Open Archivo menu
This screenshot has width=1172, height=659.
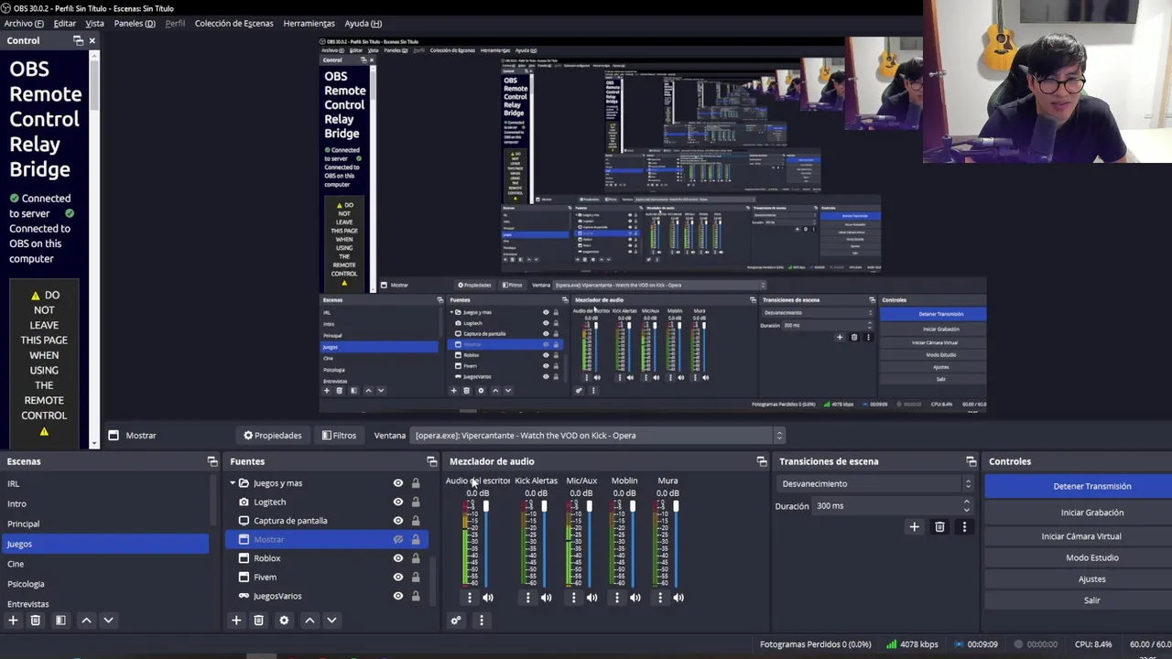[24, 23]
